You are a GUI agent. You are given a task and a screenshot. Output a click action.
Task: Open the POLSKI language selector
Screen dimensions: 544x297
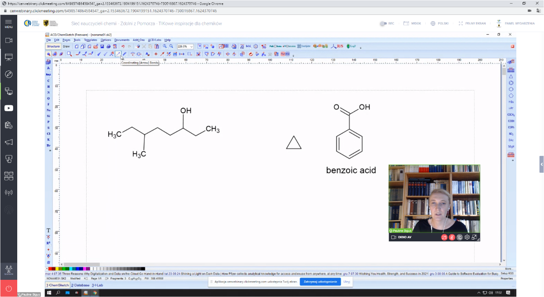pos(438,23)
